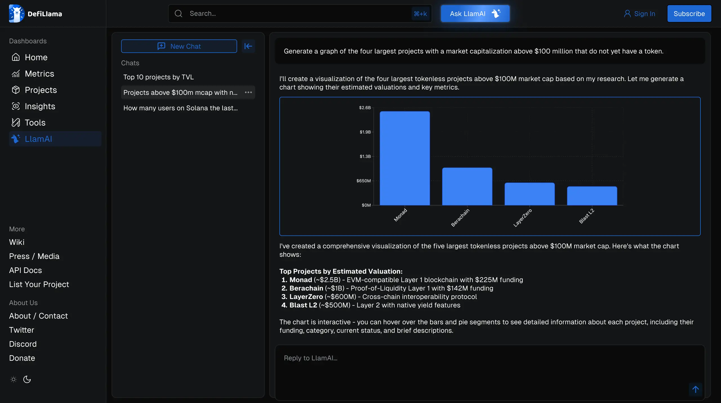Click the 'Monad' axis label
This screenshot has height=403, width=721.
pos(400,215)
